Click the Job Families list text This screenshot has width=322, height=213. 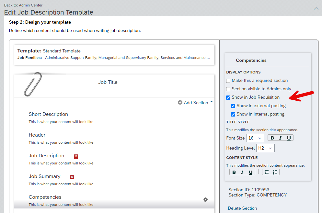[x=128, y=58]
